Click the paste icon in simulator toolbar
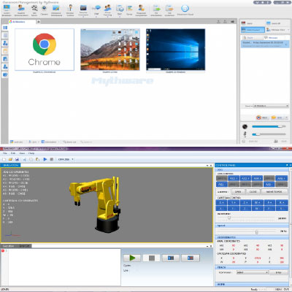 [x=37, y=159]
